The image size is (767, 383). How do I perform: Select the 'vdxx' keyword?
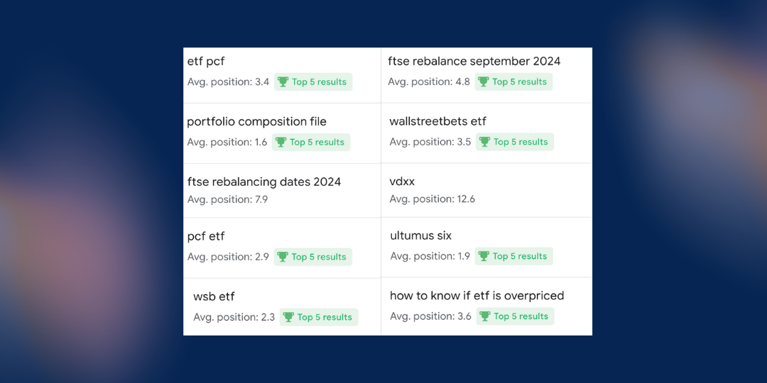coord(402,182)
